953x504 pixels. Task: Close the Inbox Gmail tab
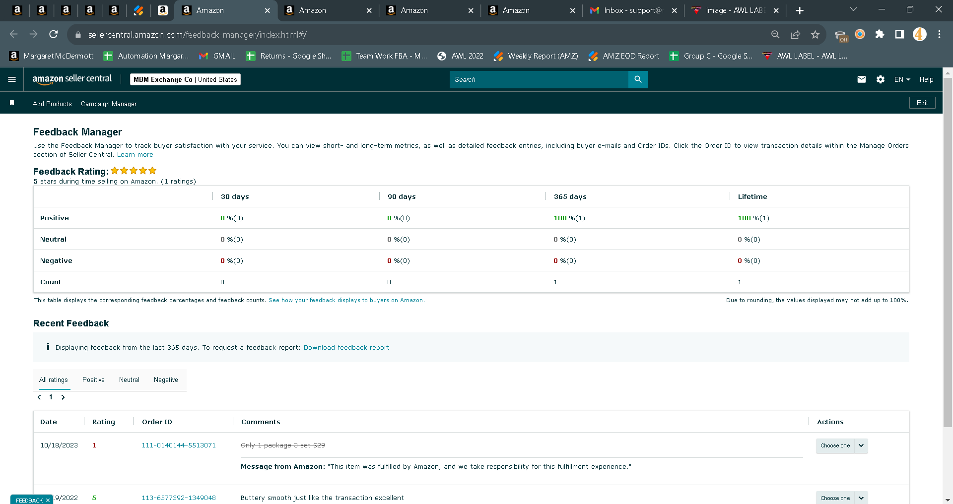[674, 10]
